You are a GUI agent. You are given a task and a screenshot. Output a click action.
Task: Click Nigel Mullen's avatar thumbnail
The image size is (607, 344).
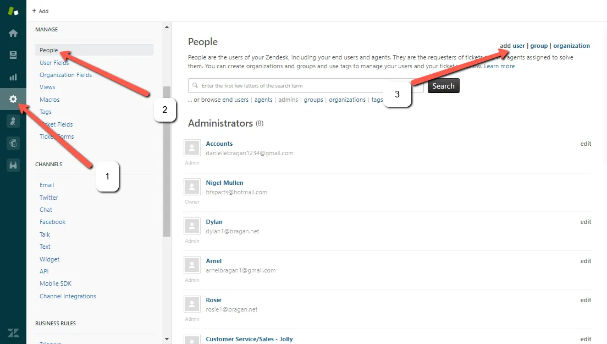coord(192,187)
